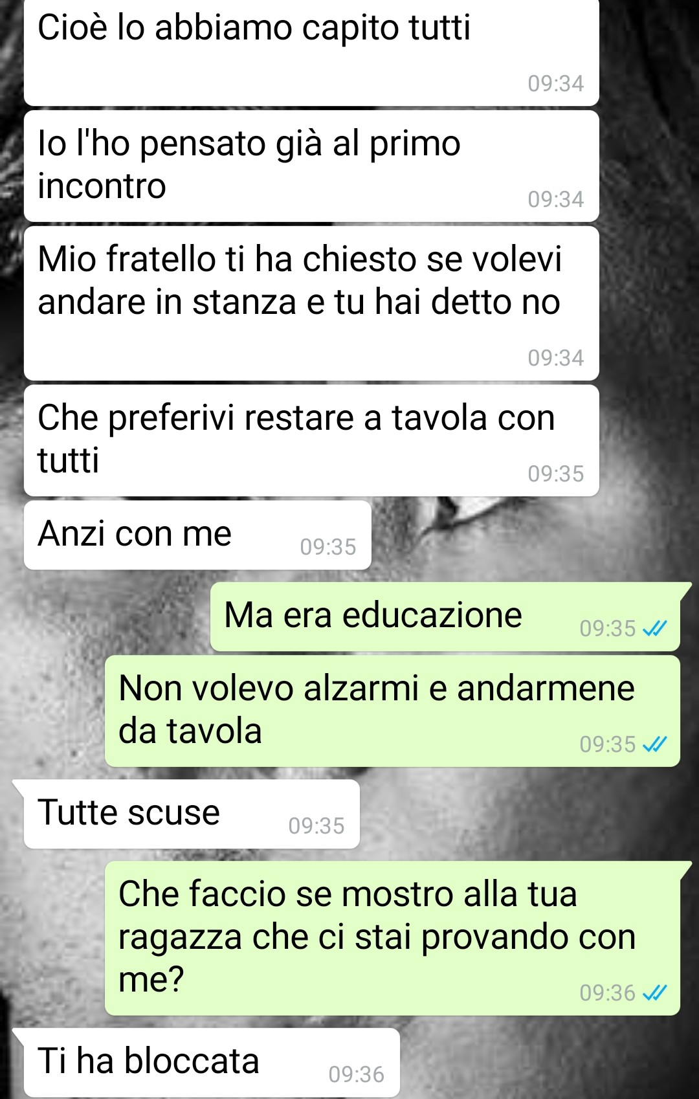699x1099 pixels.
Task: Select the "Che preferivi restare a tavola" message
Action: (311, 440)
